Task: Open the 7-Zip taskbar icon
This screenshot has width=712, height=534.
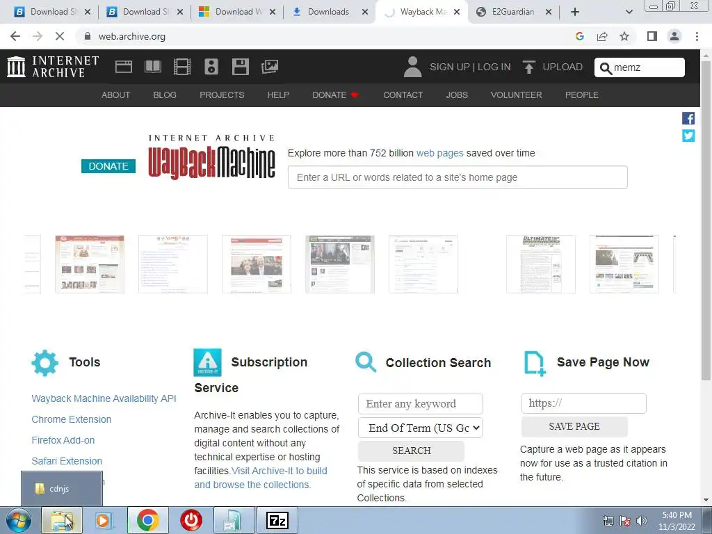Action: (277, 520)
